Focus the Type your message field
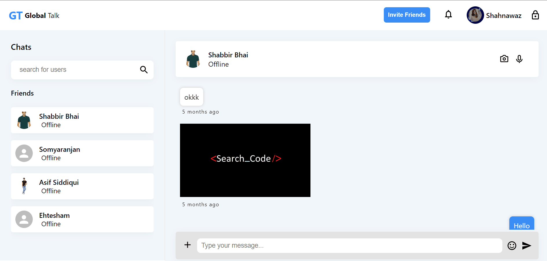 click(350, 246)
